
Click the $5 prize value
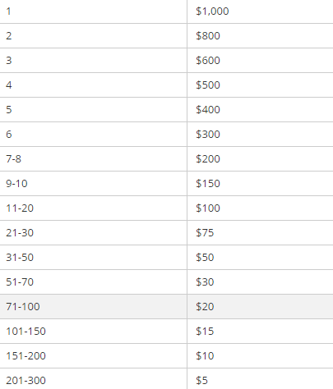201,381
